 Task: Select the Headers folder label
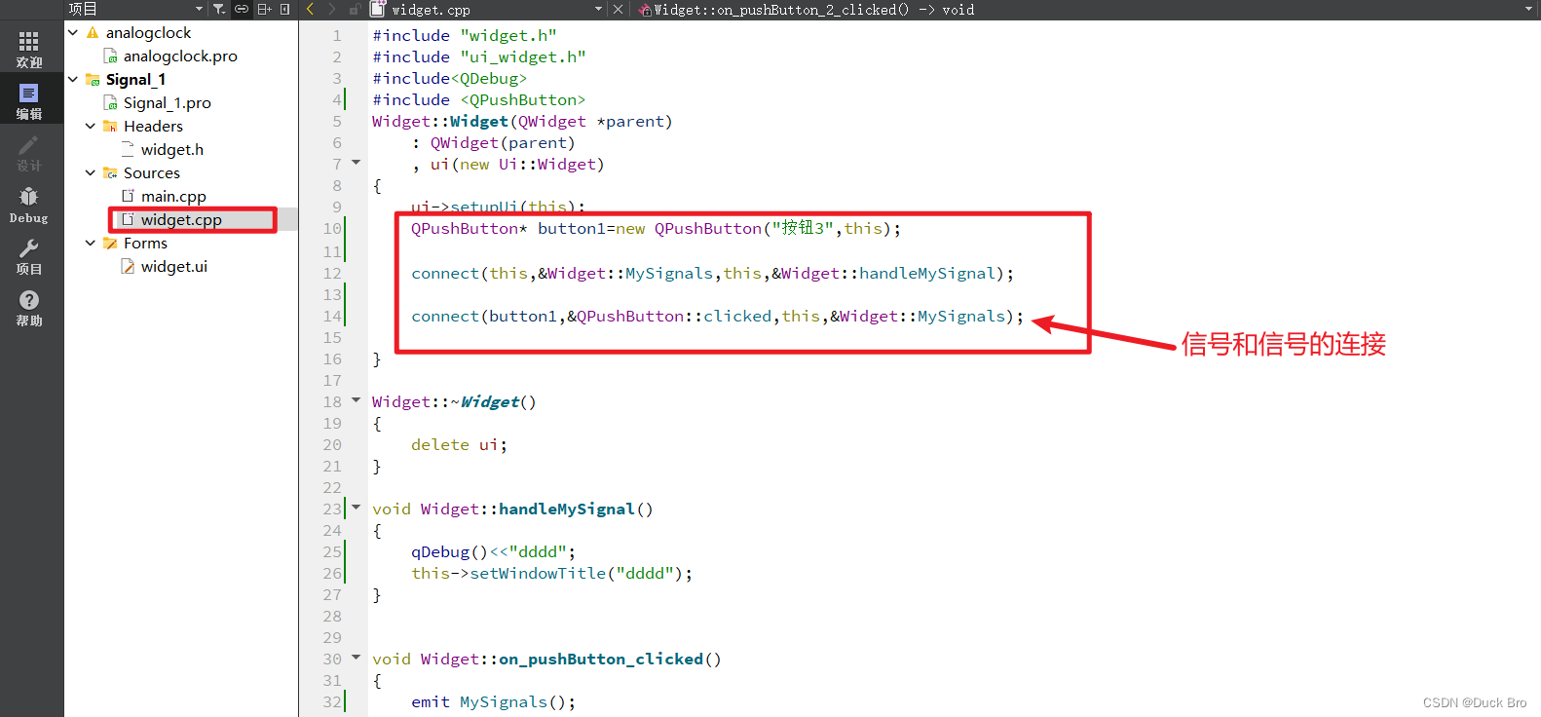point(153,126)
